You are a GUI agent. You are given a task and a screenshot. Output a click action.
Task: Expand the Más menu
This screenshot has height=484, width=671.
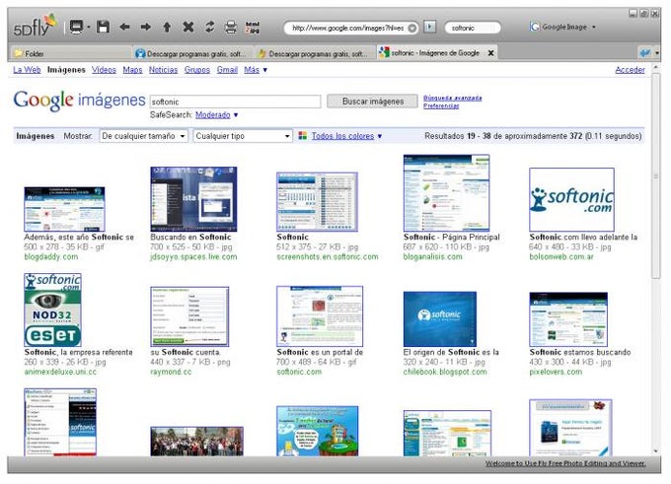click(256, 70)
